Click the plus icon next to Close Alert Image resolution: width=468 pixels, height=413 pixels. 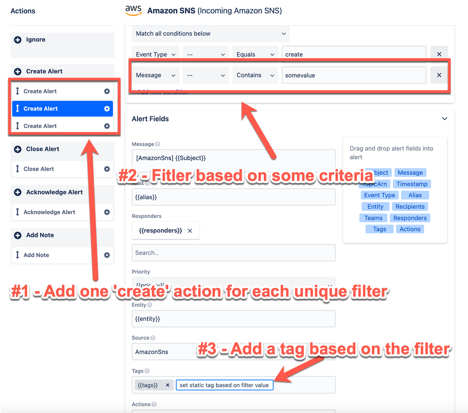pyautogui.click(x=18, y=149)
